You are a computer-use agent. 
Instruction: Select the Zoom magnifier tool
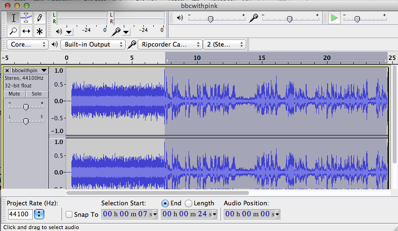(x=14, y=31)
